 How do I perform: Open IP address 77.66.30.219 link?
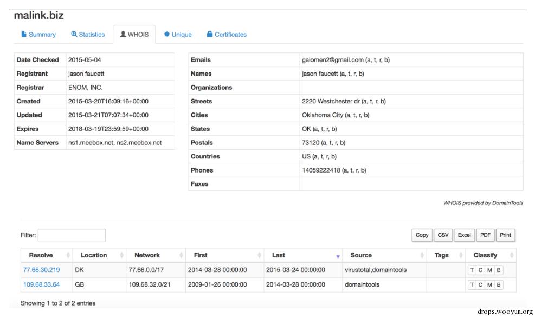coord(42,270)
